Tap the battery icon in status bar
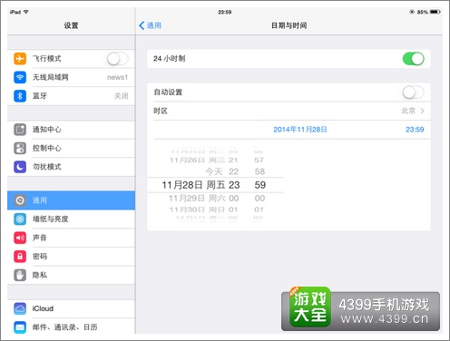 point(435,12)
